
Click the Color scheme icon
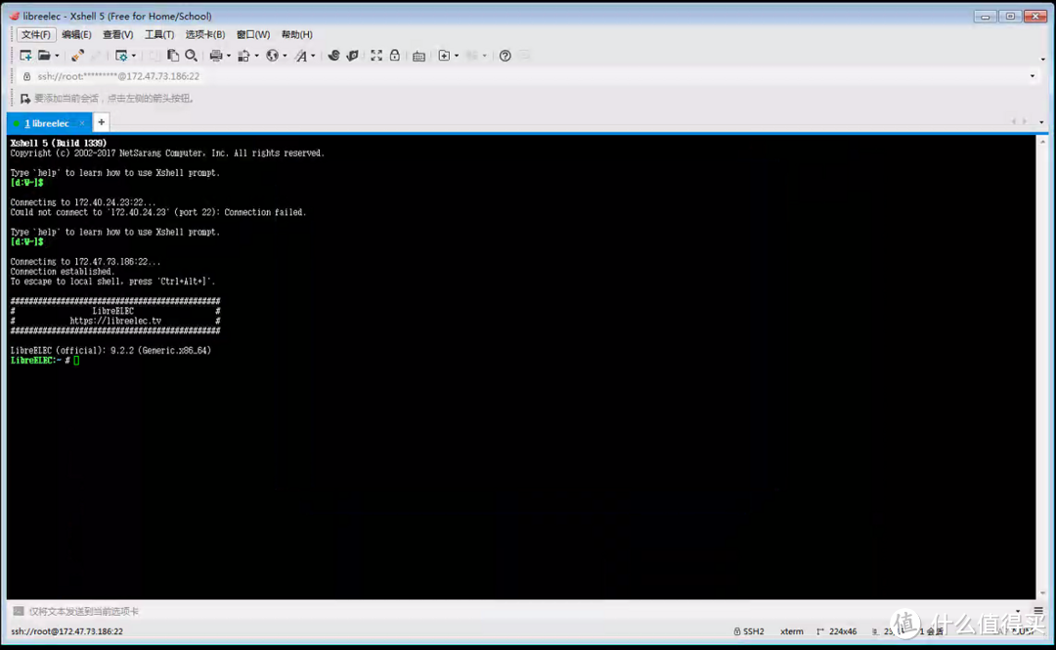pyautogui.click(x=243, y=56)
